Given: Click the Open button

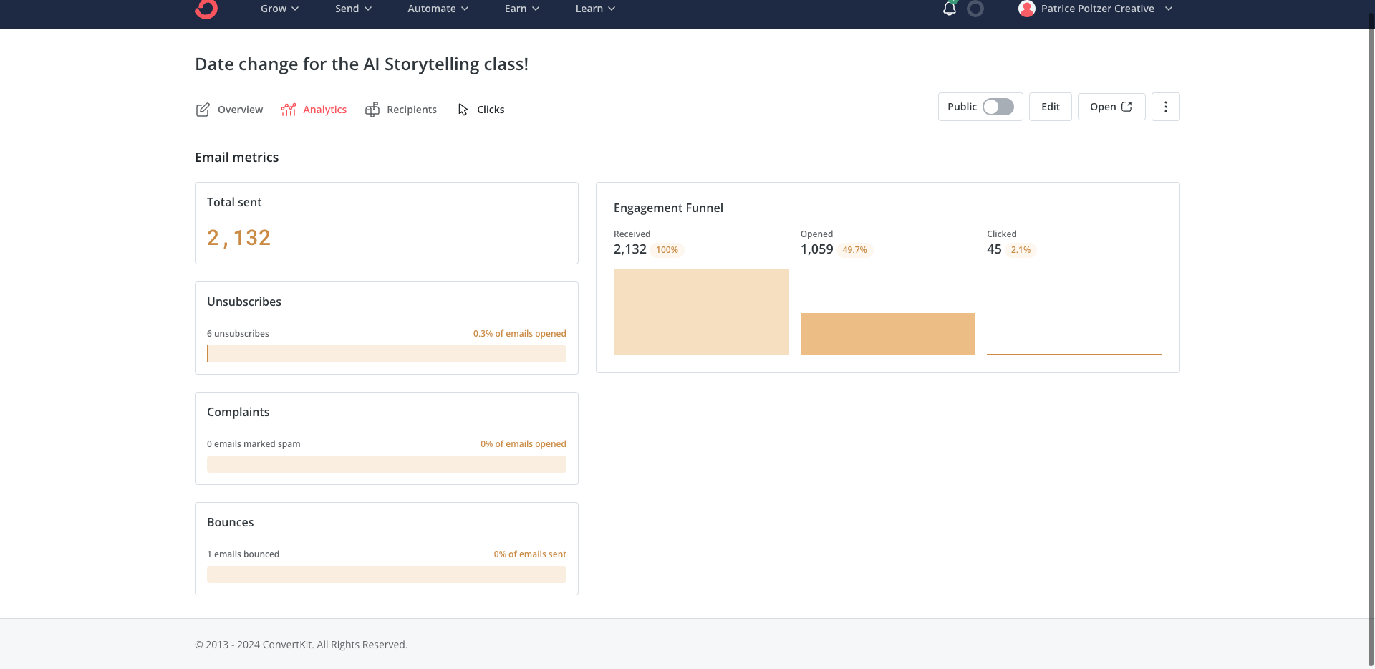Looking at the screenshot, I should (x=1111, y=107).
